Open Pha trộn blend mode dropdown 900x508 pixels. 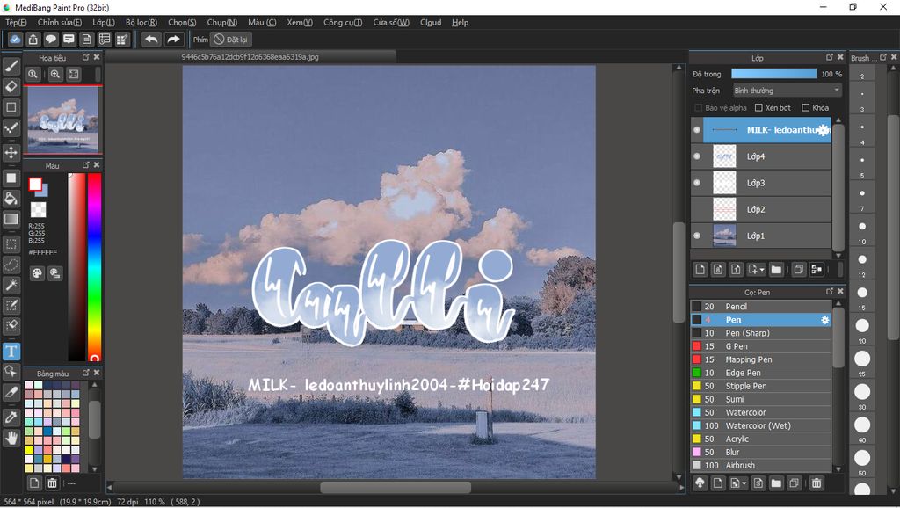787,91
